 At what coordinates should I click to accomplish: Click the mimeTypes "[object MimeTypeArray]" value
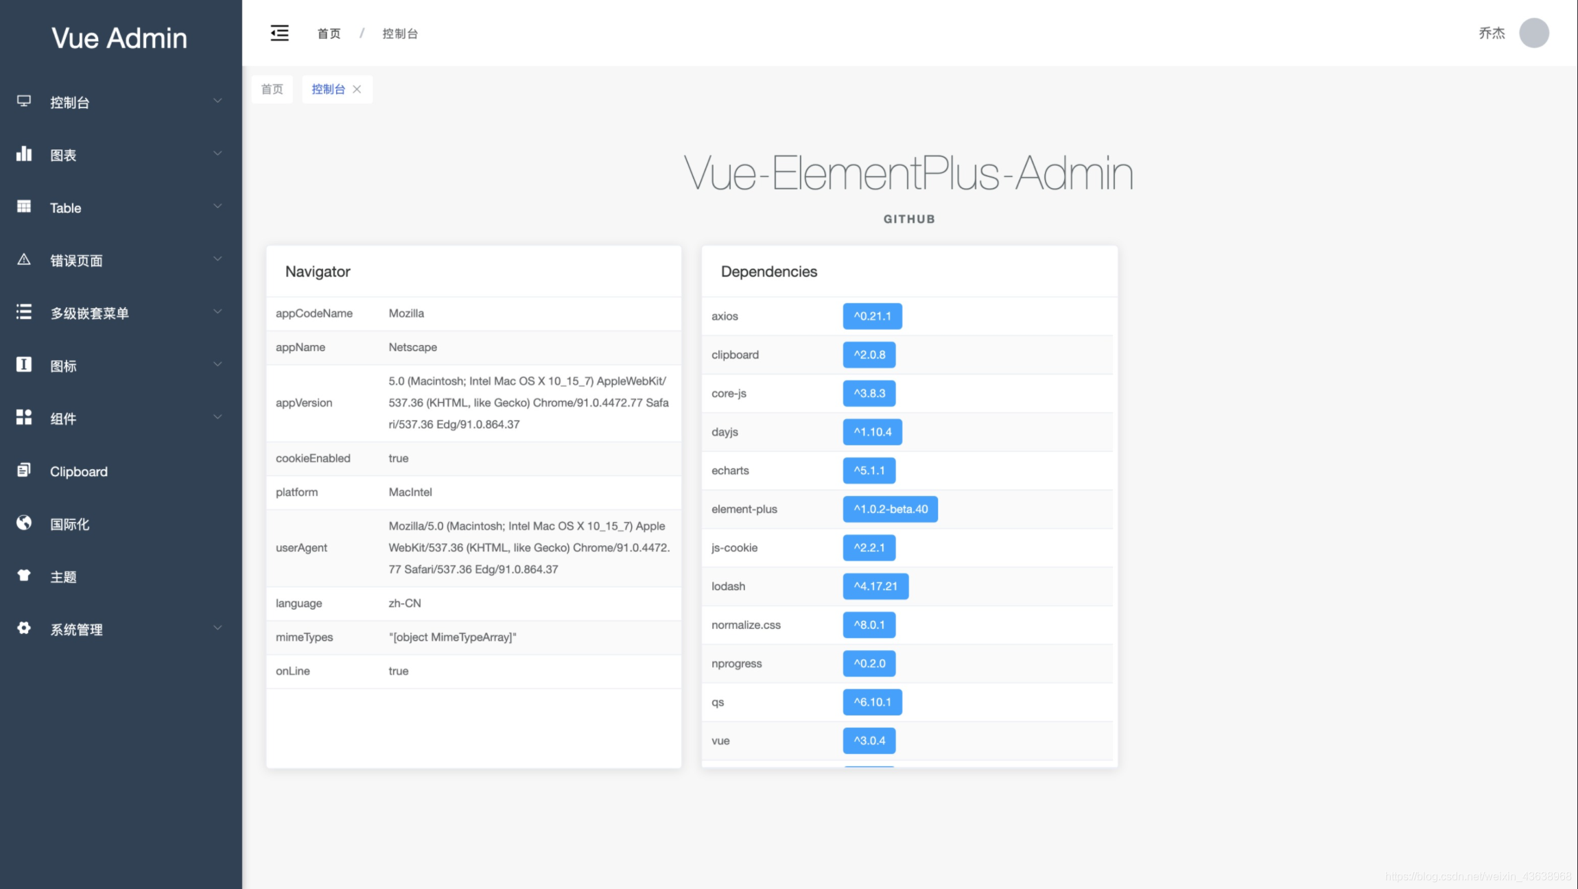coord(452,637)
